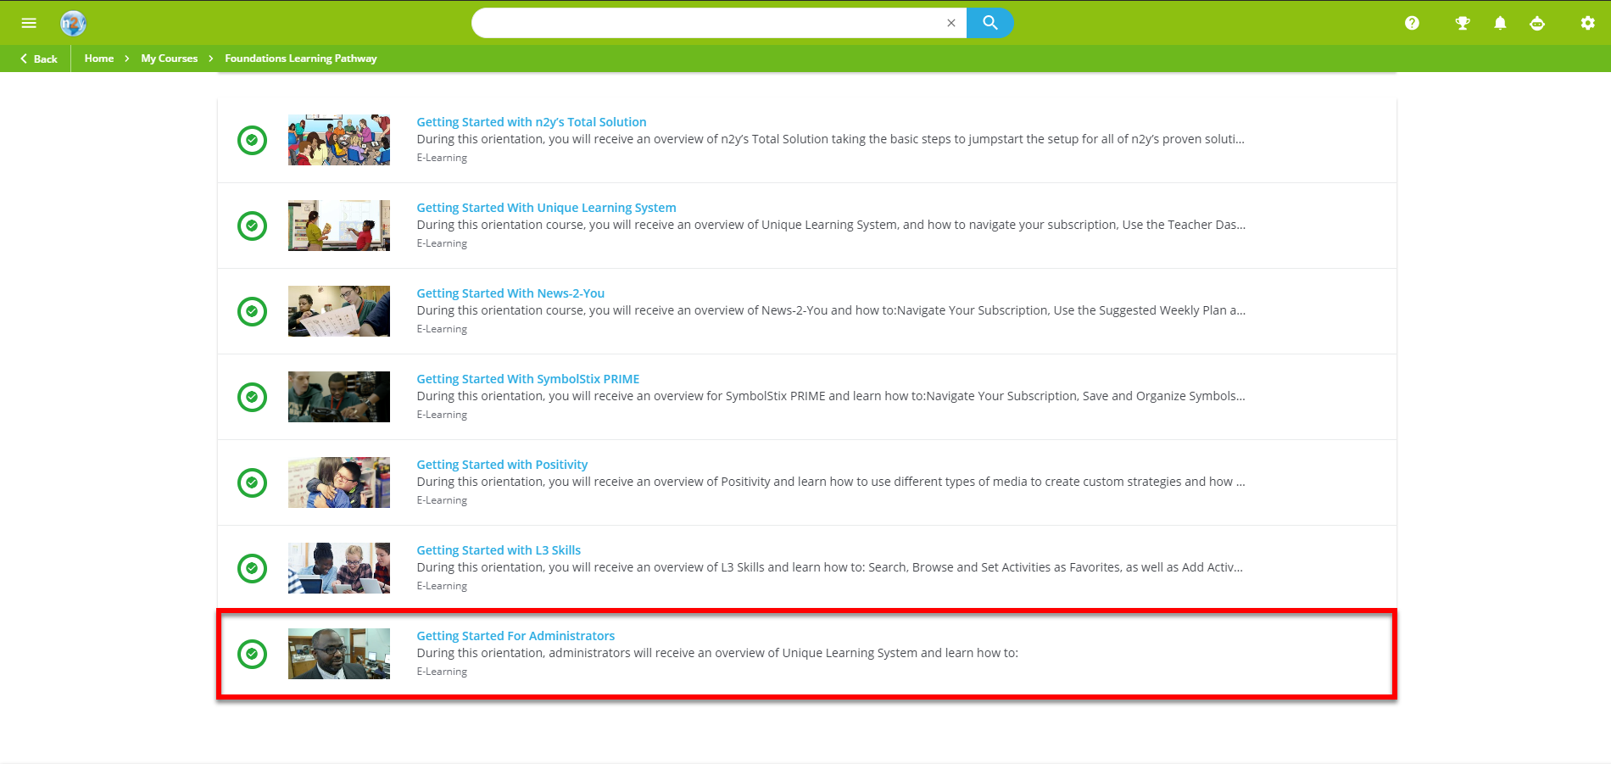Clear the search field with the X
The image size is (1611, 764).
click(951, 23)
